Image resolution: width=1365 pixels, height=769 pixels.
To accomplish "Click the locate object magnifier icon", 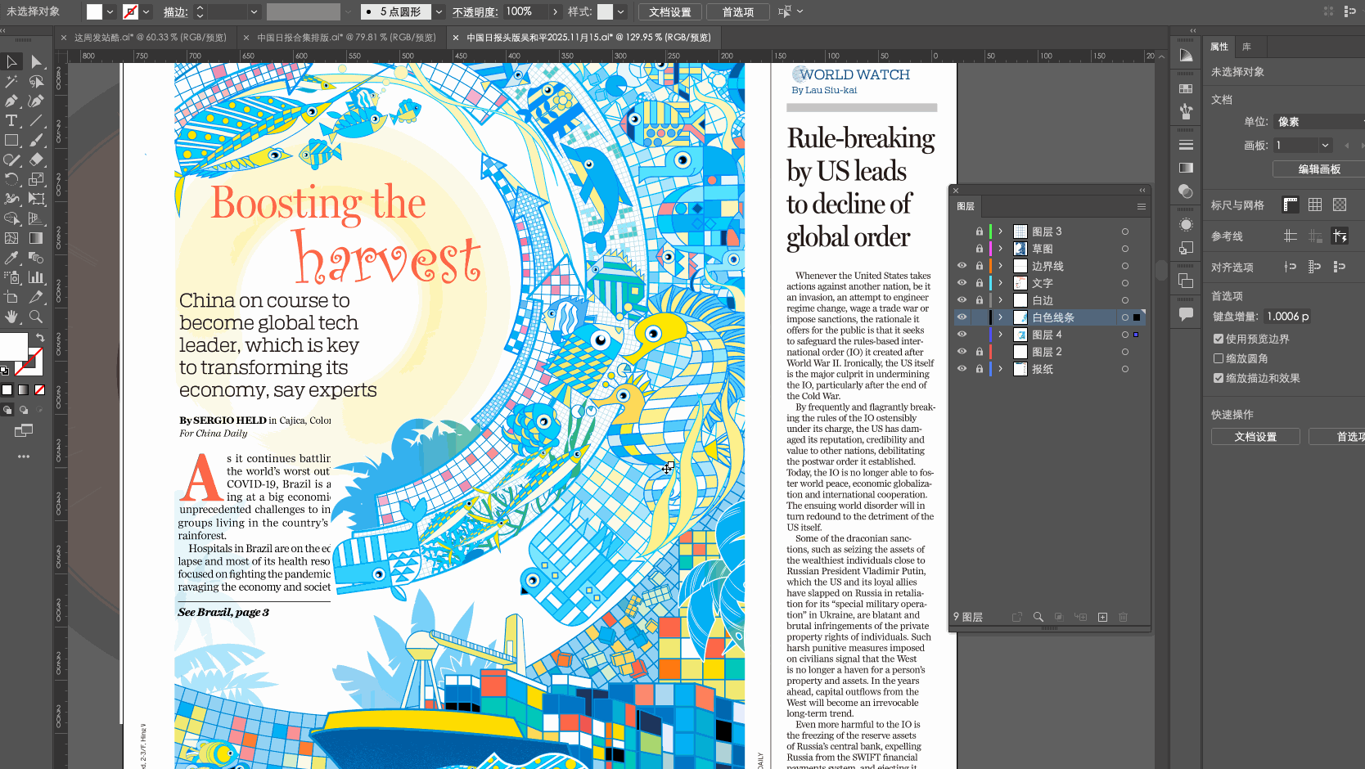I will coord(1038,617).
